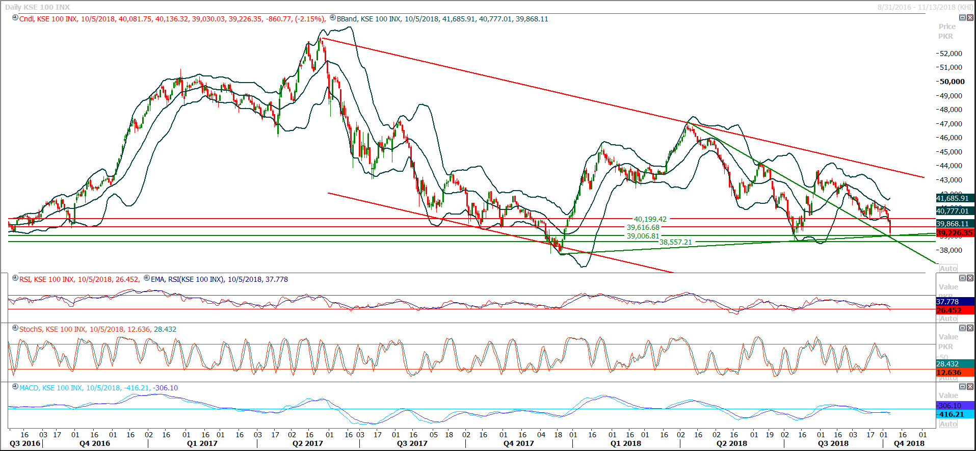This screenshot has height=451, width=976.
Task: Click the -306.10 MACD value tag
Action: click(956, 406)
